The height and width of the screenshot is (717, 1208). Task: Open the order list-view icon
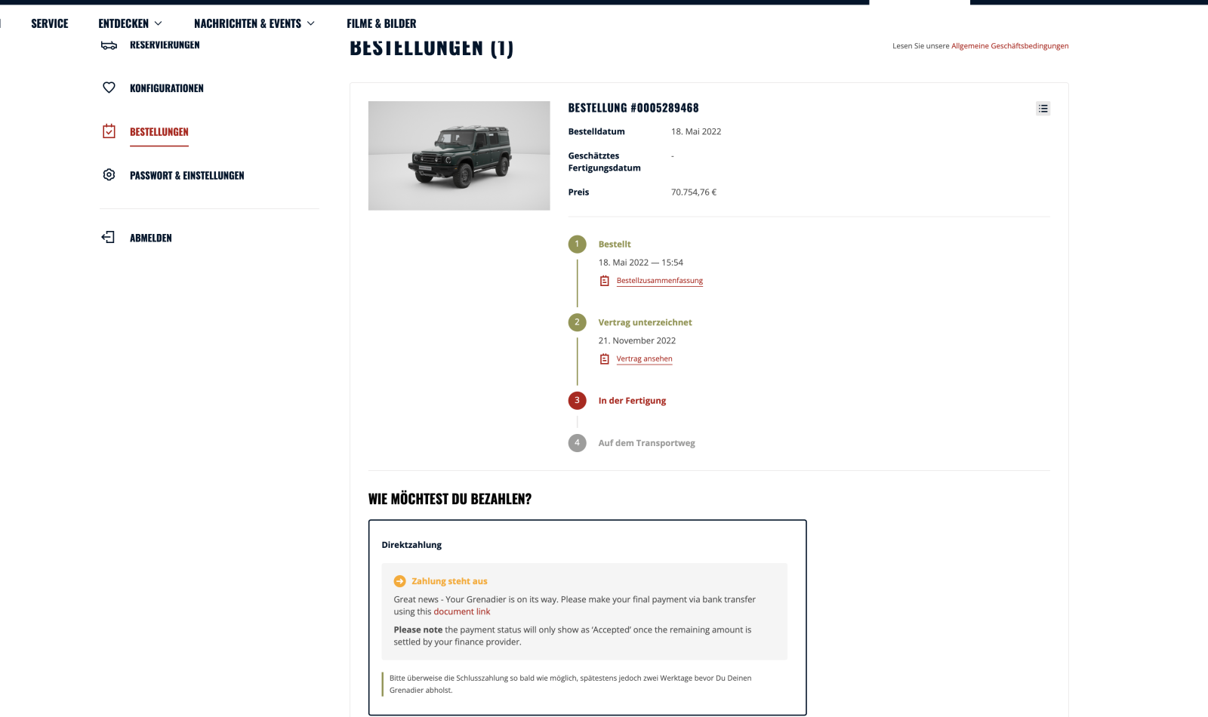pos(1043,109)
